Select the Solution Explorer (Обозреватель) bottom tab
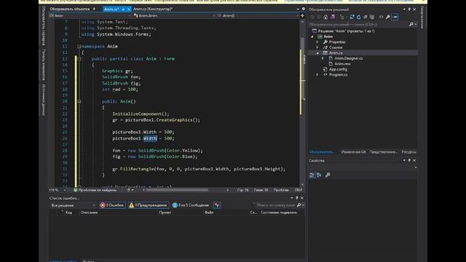Screen dimensions: 466x262 point(322,152)
